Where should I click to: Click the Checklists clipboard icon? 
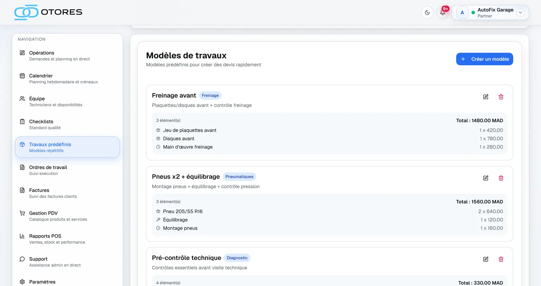(x=22, y=121)
